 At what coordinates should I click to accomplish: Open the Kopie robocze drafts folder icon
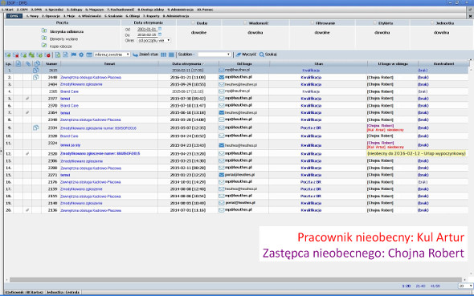pyautogui.click(x=44, y=46)
